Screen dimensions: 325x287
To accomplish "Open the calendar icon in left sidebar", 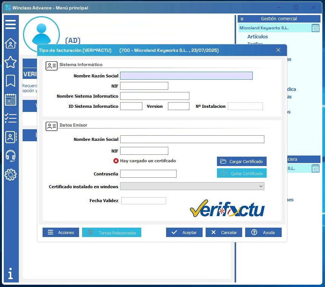I will [x=11, y=100].
